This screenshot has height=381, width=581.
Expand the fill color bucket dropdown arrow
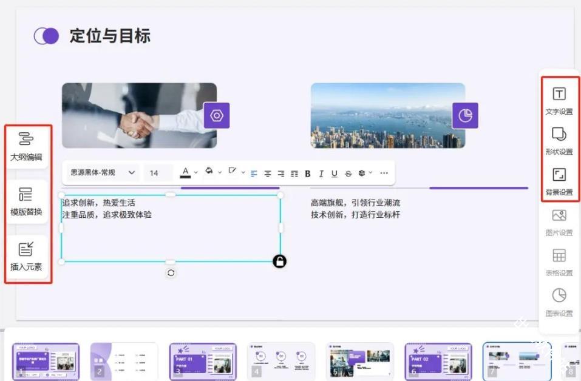(x=219, y=173)
